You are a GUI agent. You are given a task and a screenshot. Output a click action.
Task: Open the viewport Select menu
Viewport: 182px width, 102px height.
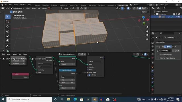click(x=34, y=8)
